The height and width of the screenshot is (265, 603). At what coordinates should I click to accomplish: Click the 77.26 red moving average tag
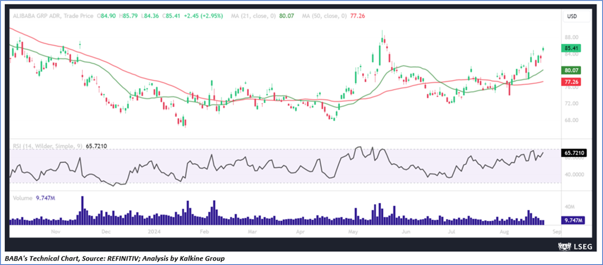pos(571,82)
